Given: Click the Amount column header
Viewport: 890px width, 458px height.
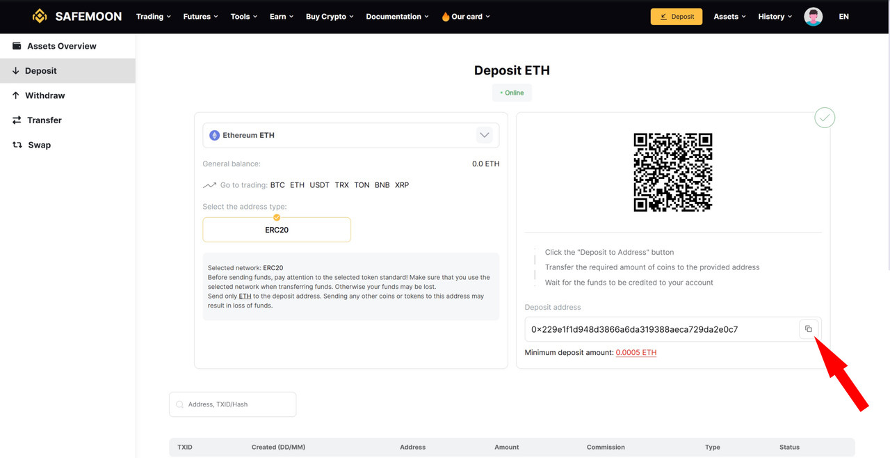Looking at the screenshot, I should click(506, 447).
